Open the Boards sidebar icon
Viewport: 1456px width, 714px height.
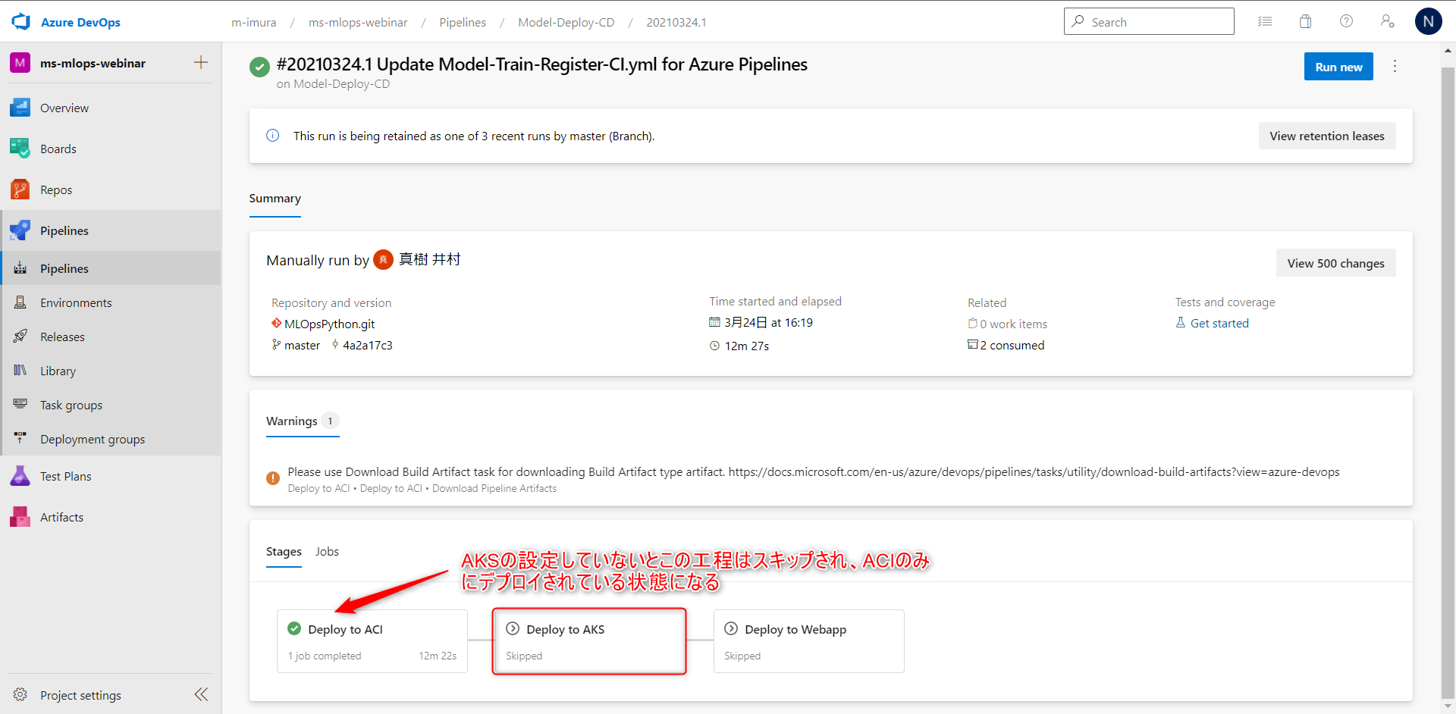tap(20, 149)
